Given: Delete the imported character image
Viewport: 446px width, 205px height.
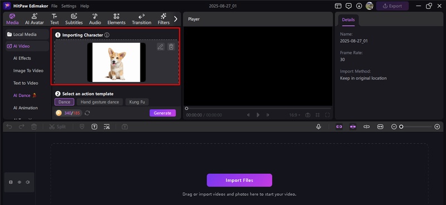Looking at the screenshot, I should [171, 47].
